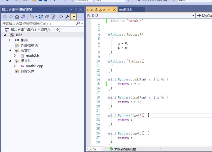Viewport: 212px width, 152px height.
Task: Switch between solutions and folder views icon
Action: [23, 17]
